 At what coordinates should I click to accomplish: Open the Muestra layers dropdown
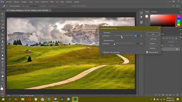click(x=57, y=6)
